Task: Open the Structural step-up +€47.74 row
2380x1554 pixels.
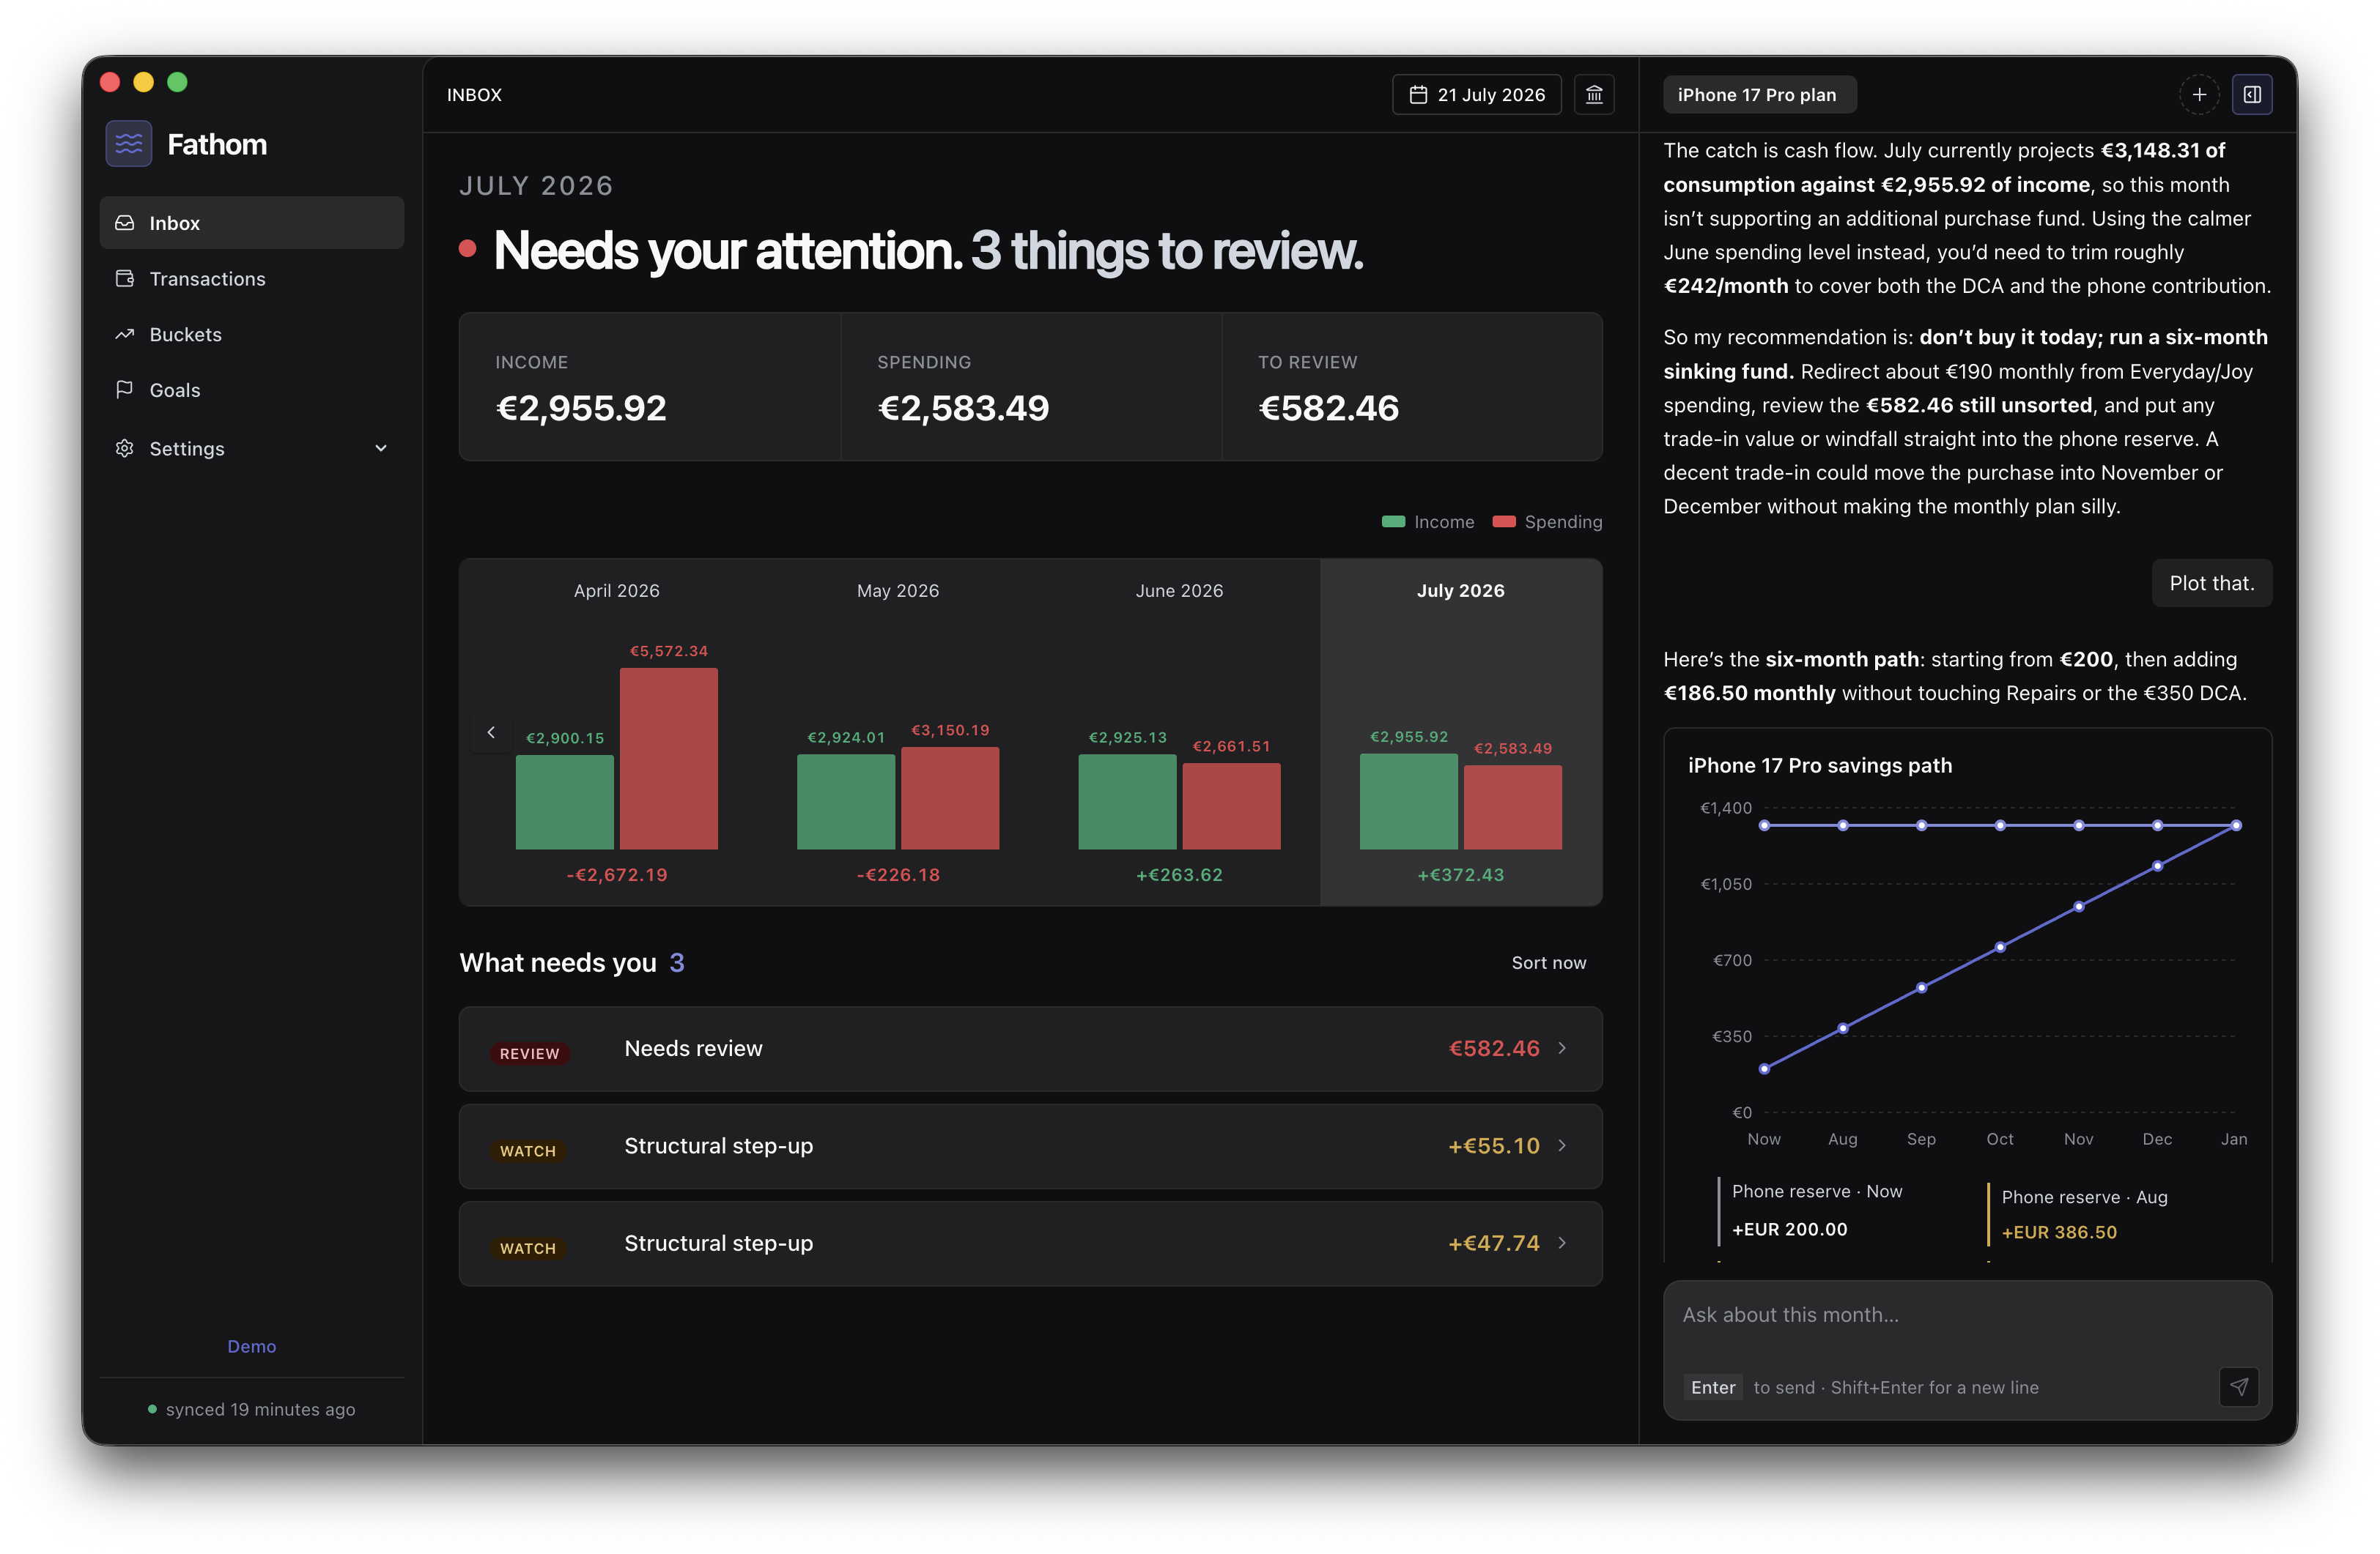Action: pos(1030,1243)
